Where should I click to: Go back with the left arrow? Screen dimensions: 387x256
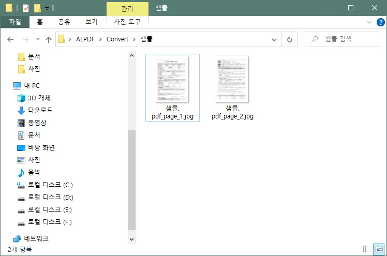pos(10,39)
